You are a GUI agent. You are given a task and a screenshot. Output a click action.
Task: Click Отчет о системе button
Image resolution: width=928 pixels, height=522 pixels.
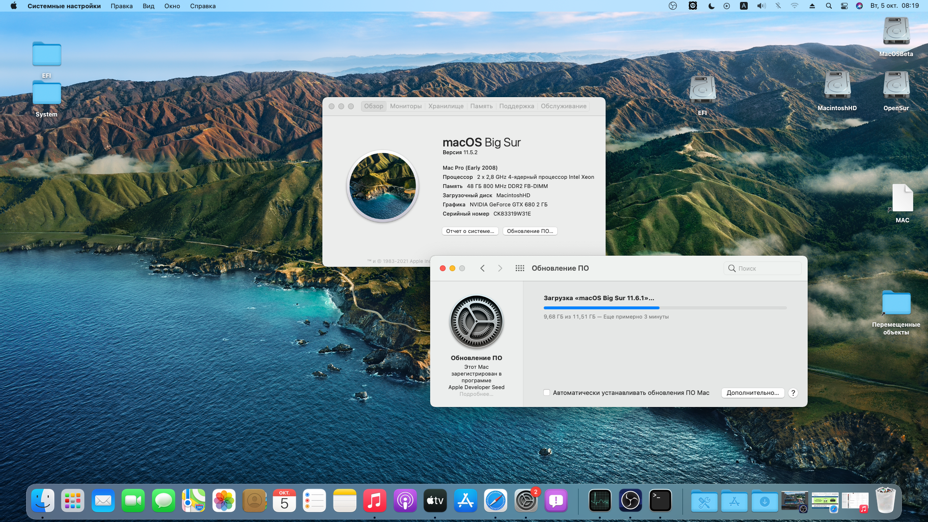[x=470, y=231]
